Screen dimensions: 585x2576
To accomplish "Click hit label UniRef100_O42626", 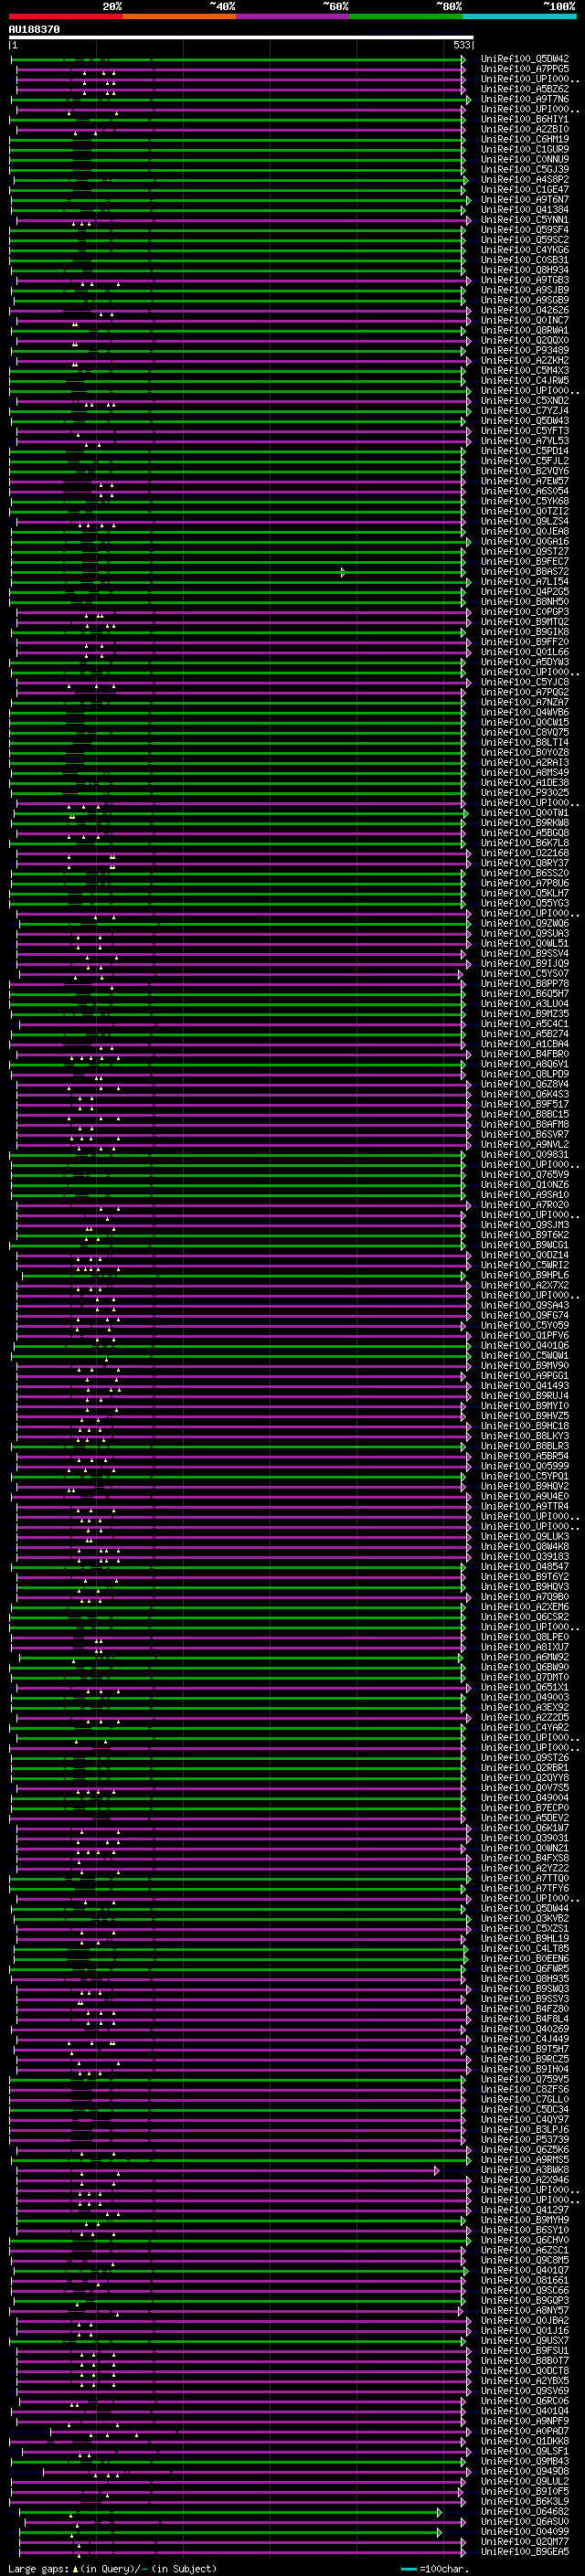I will (524, 310).
